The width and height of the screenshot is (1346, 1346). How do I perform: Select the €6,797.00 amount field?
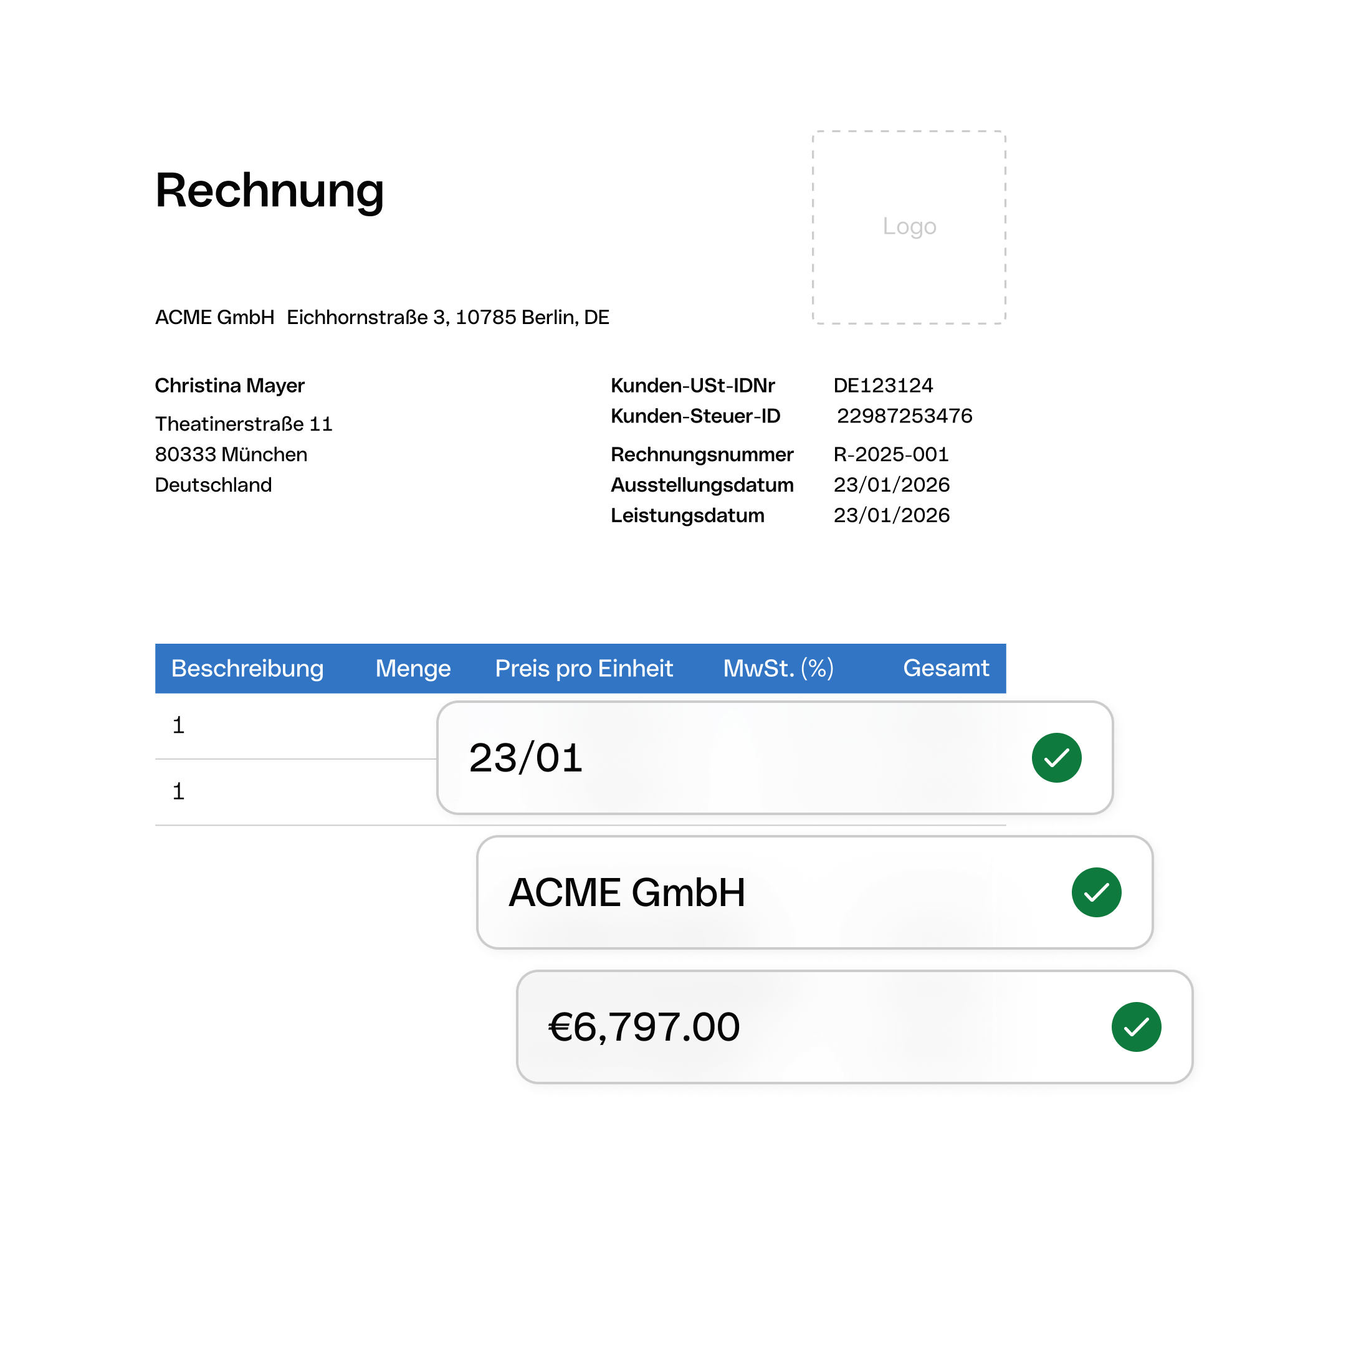click(854, 1026)
